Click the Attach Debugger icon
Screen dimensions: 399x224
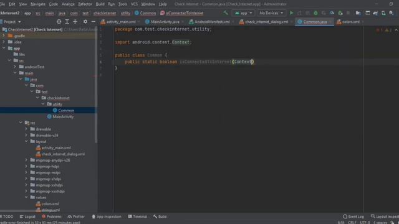(x=340, y=12)
